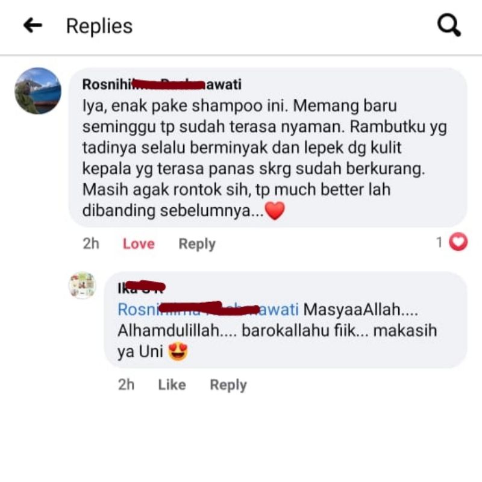Image resolution: width=482 pixels, height=482 pixels.
Task: Tap the red heart emoji in the shampoo comment
Action: coord(275,211)
